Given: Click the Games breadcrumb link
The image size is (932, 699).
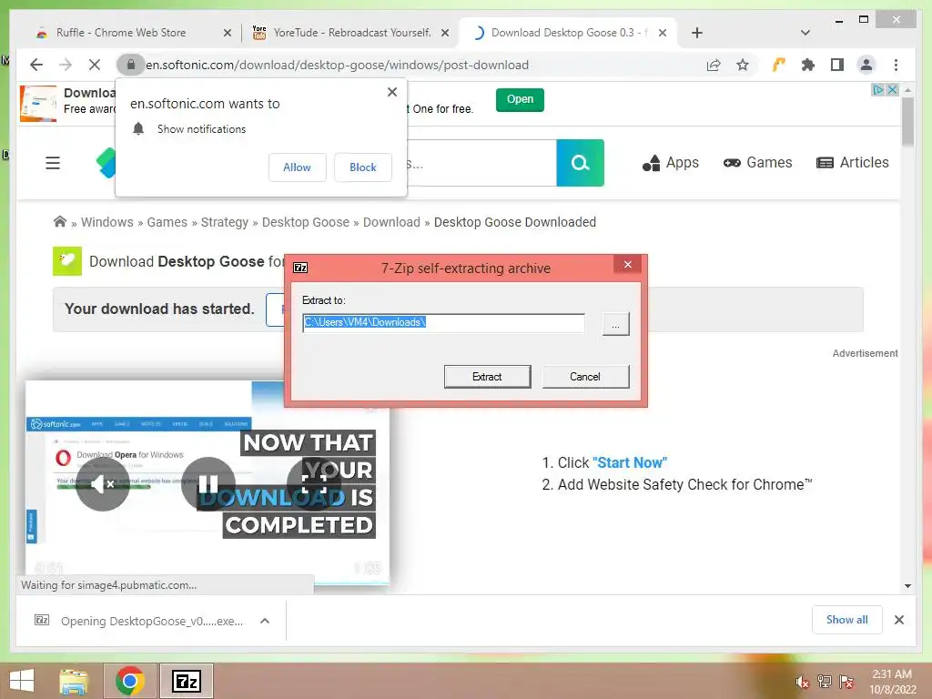Looking at the screenshot, I should click(x=167, y=222).
